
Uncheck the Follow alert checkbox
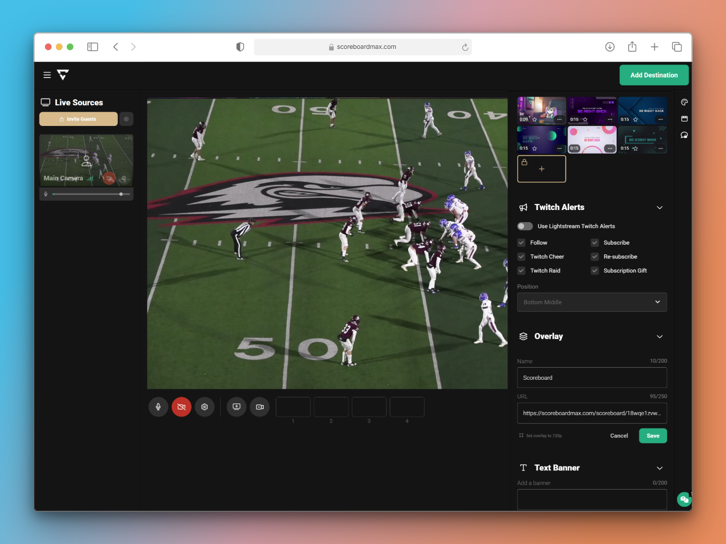coord(521,243)
